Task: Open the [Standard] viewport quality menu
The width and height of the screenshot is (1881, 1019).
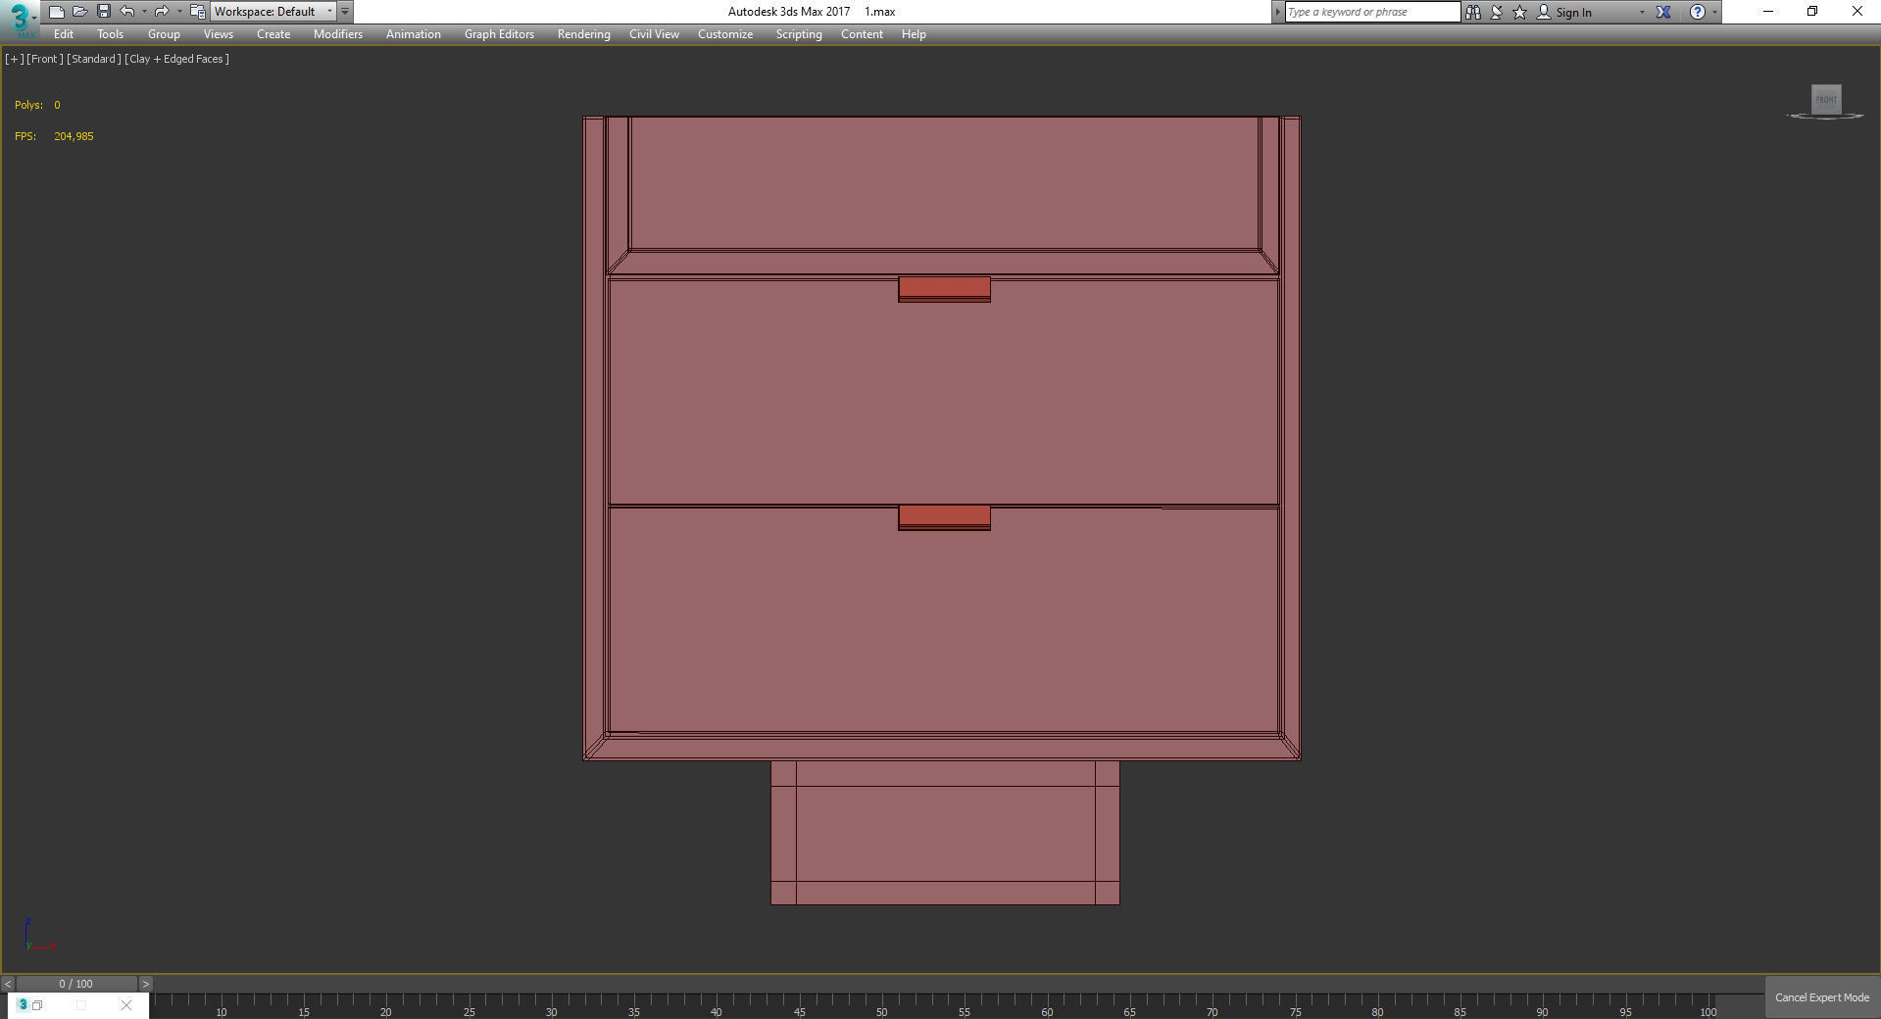Action: coord(94,59)
